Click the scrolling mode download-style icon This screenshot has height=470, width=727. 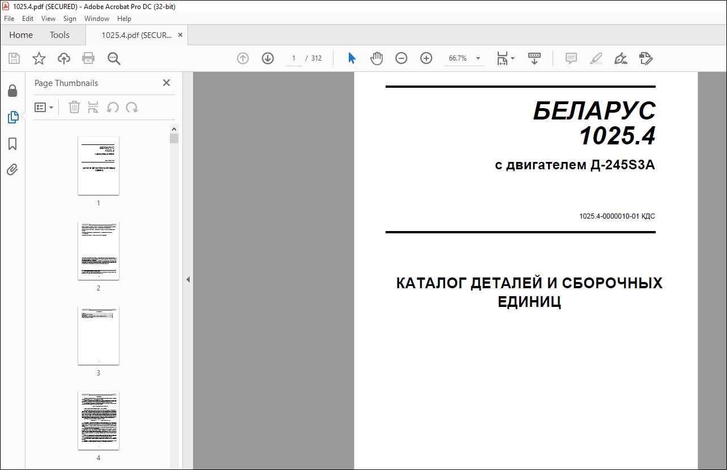tap(534, 58)
